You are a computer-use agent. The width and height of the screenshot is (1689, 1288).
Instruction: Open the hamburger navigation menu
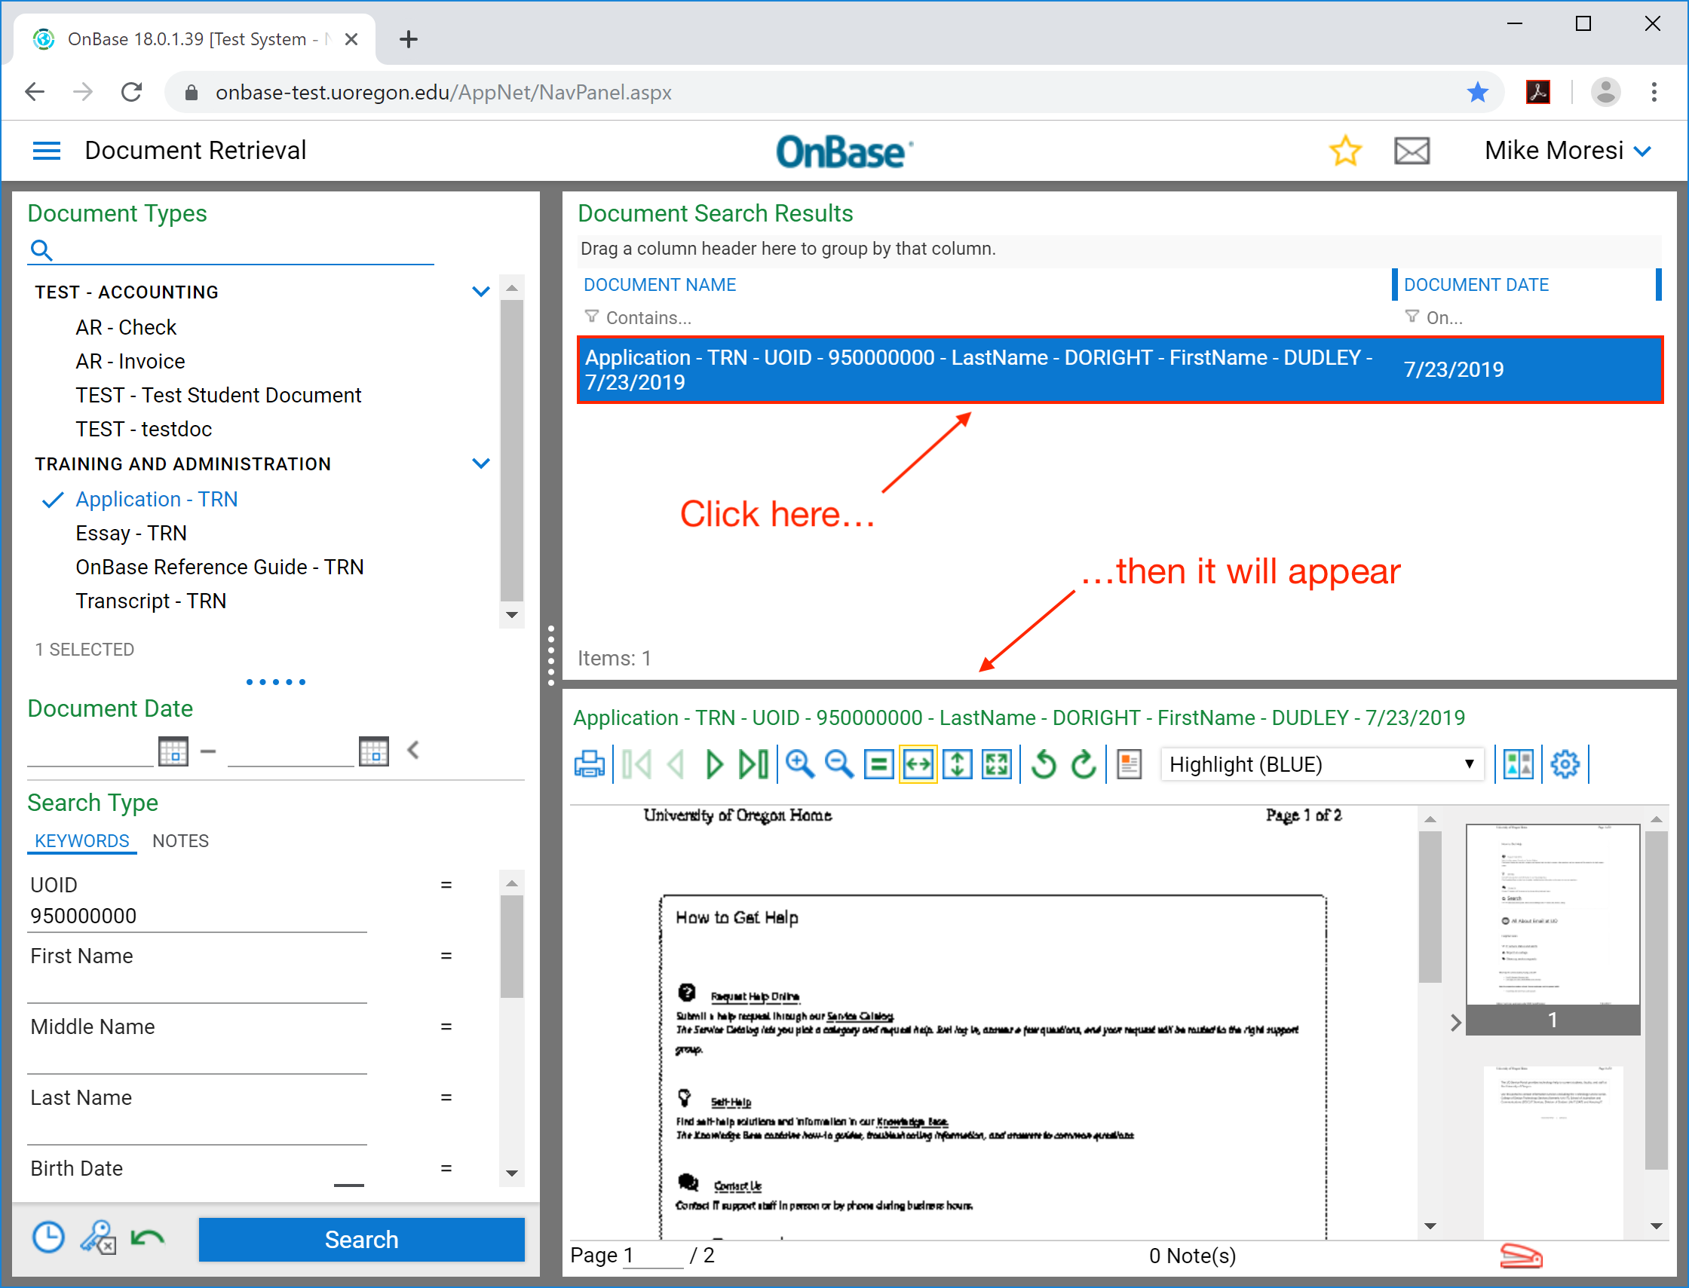tap(46, 151)
